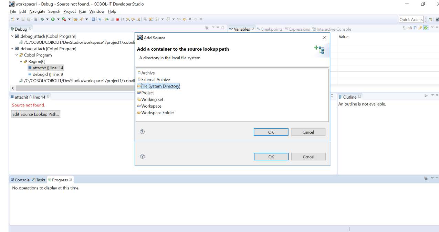
Task: Click upper Cancel button in Add Source
Action: pos(308,132)
